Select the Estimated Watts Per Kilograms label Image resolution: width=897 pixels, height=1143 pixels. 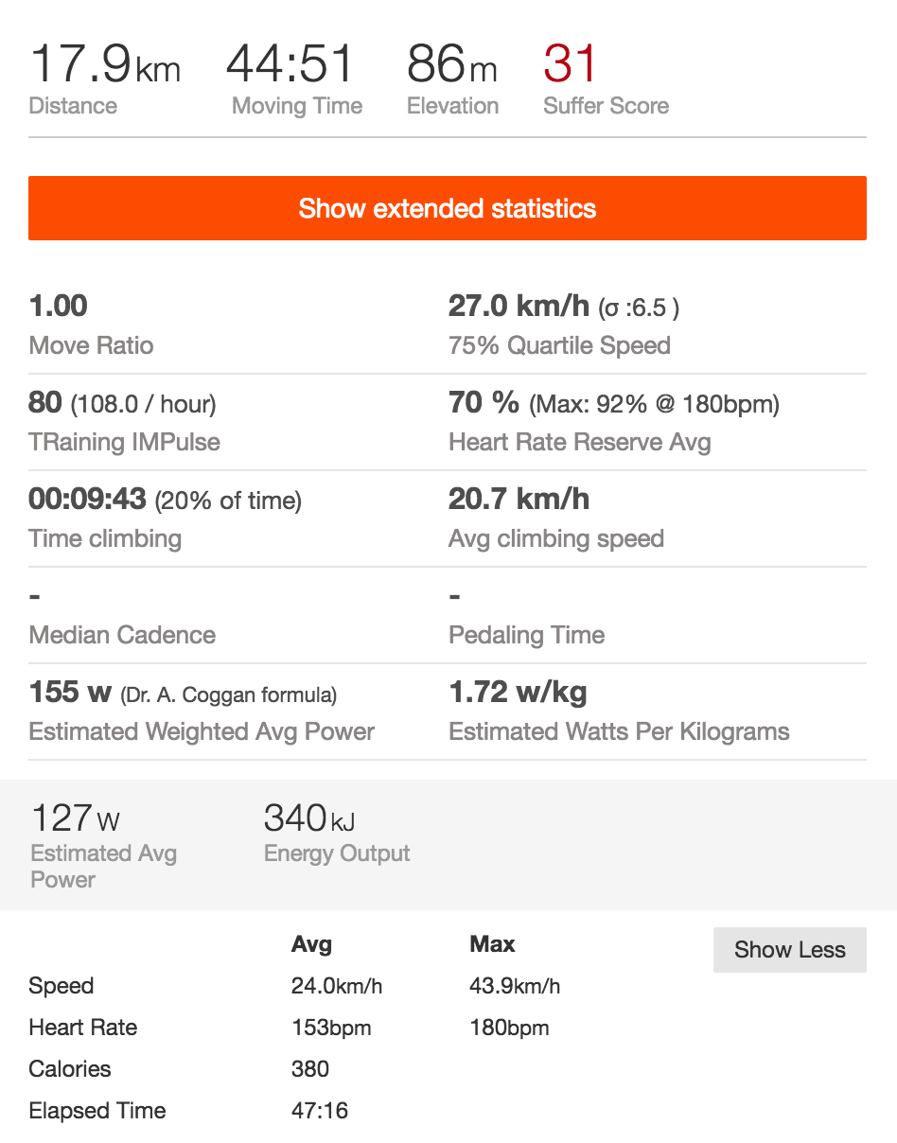619,731
